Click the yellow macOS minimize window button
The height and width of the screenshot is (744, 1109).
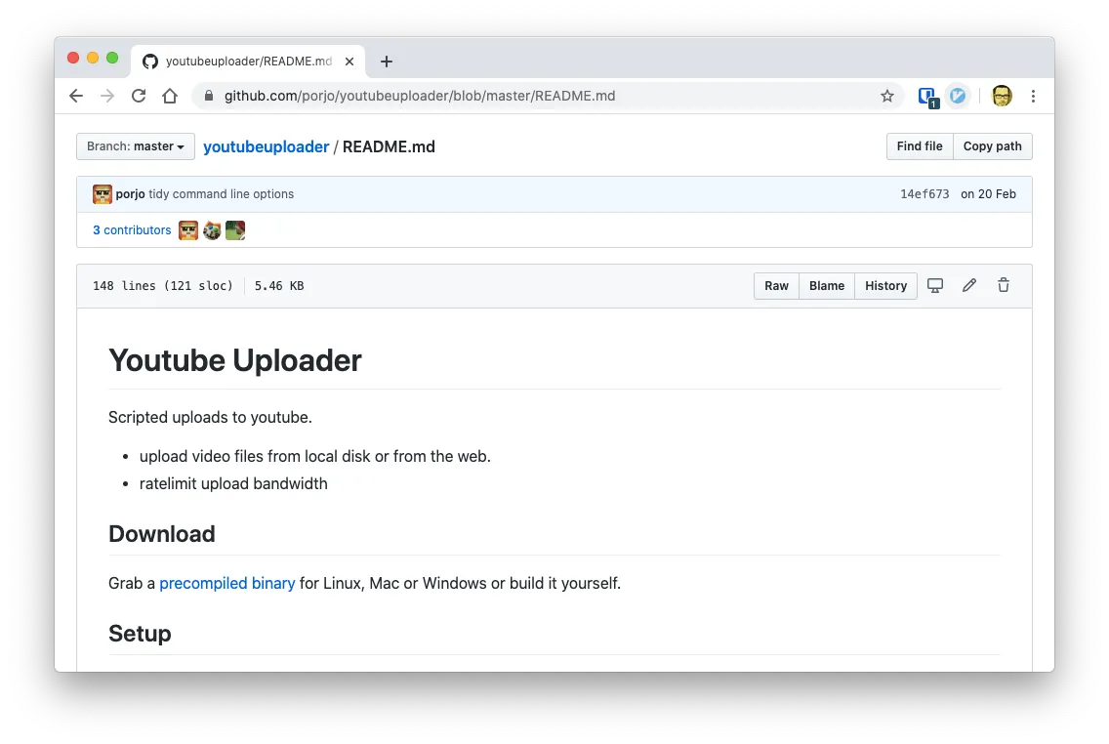pos(93,58)
